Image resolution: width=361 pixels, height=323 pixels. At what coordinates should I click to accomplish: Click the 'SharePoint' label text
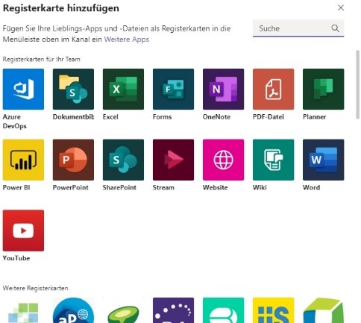(x=119, y=187)
